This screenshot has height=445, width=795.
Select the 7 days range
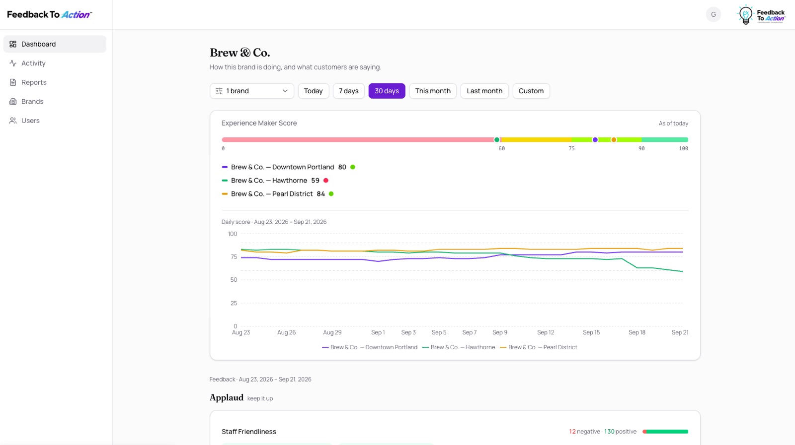[x=349, y=91]
